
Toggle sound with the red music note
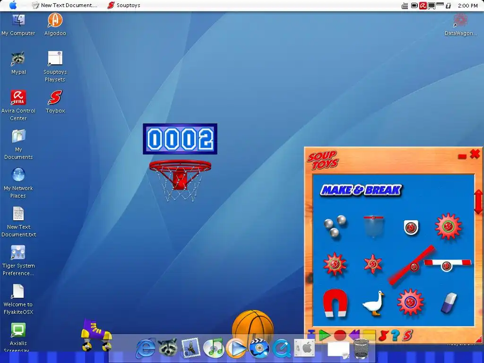(383, 335)
